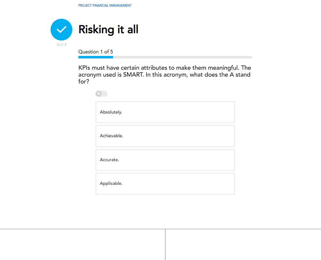Click the vertical divider between footer panels
This screenshot has height=260, width=321.
[x=165, y=245]
